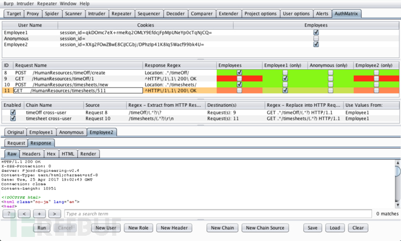Edit the GET /HumanResources/timesheets/511 name field

click(x=78, y=91)
